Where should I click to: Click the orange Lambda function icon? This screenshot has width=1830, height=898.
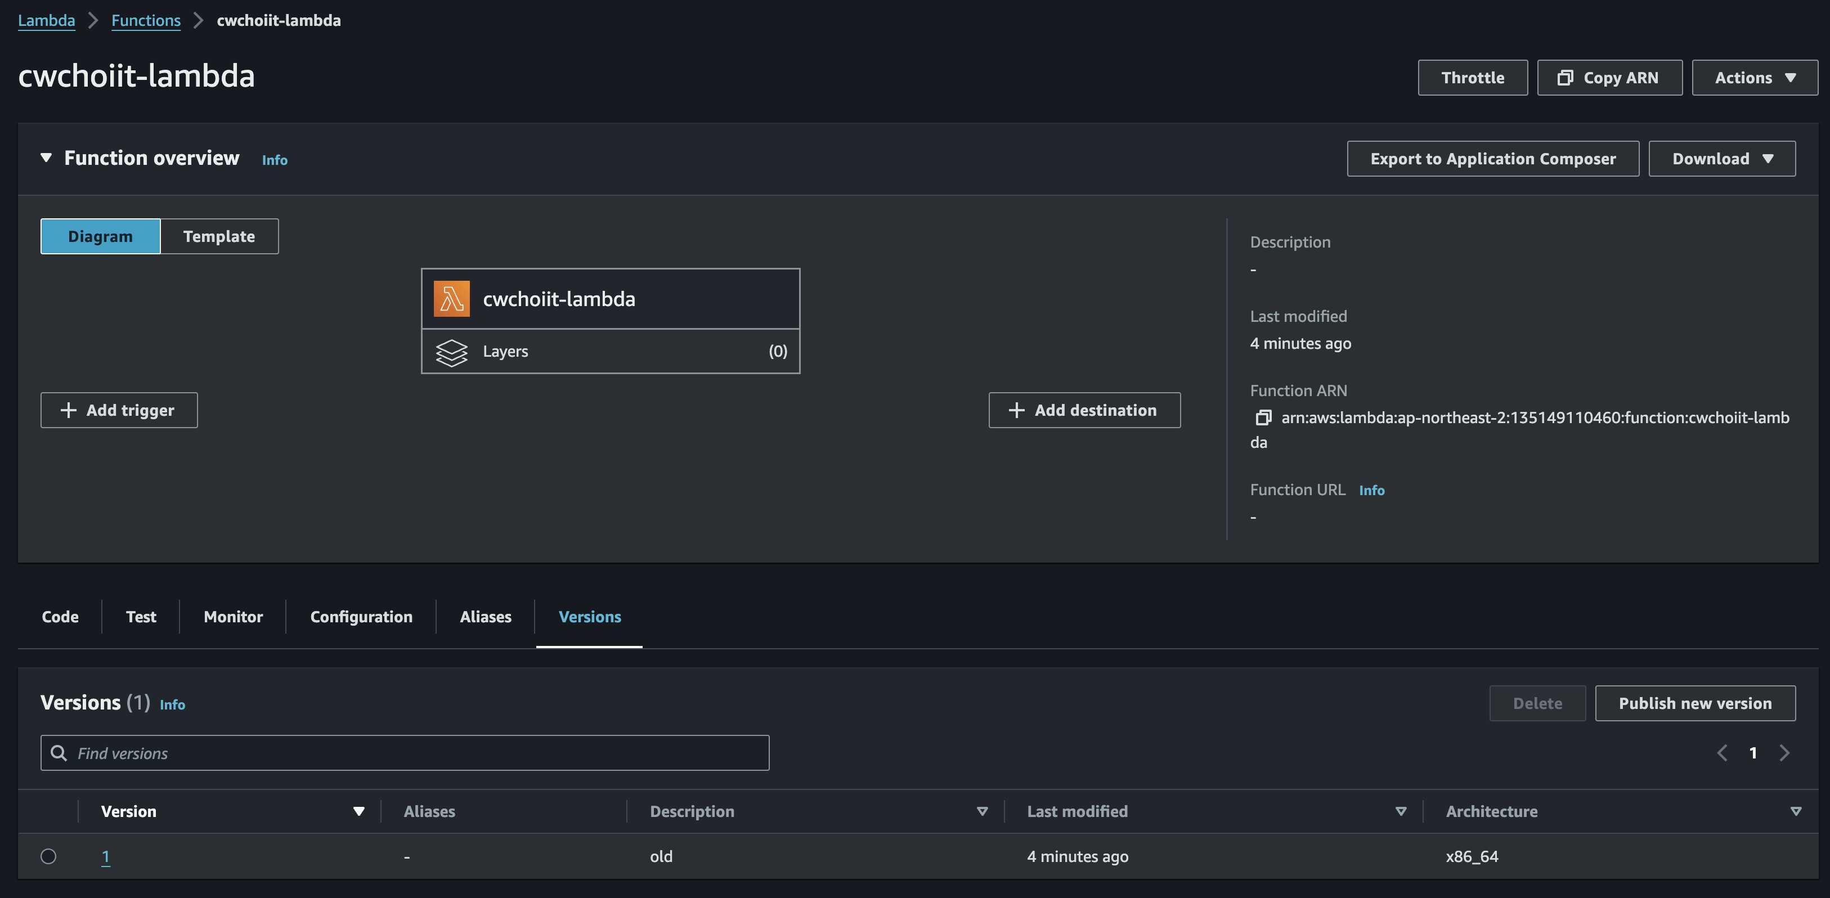tap(451, 298)
